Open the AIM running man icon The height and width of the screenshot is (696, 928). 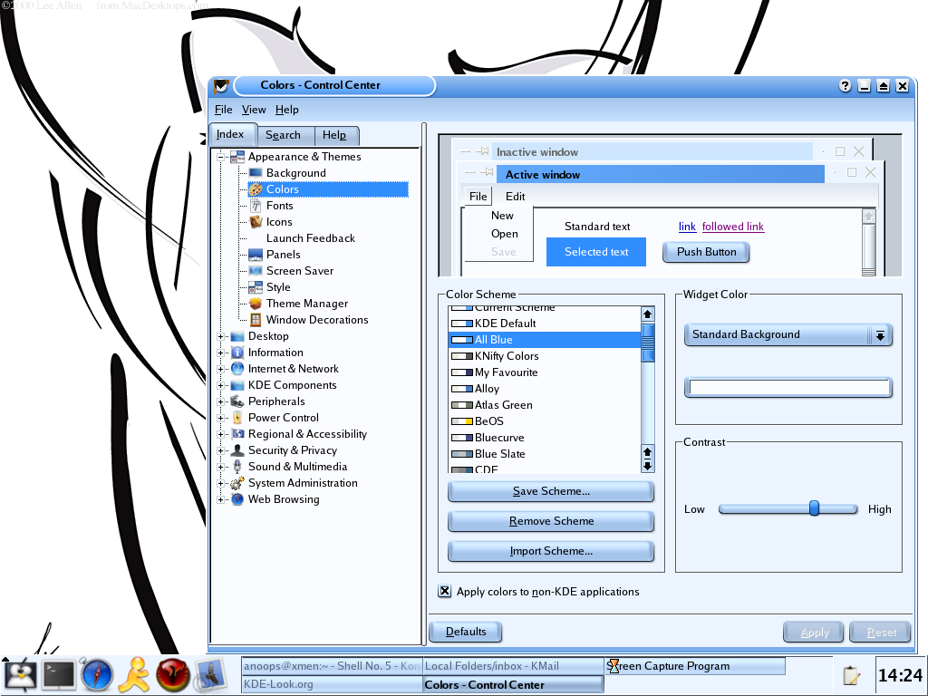point(134,674)
